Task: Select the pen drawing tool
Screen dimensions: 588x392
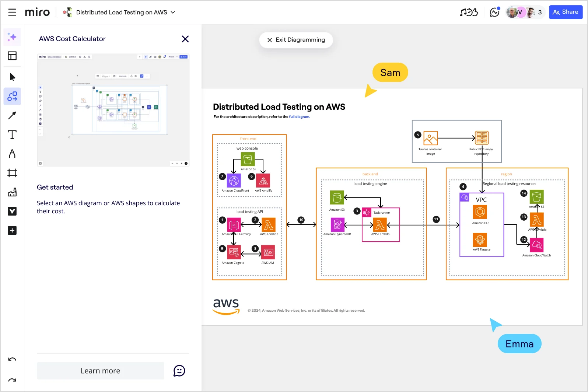Action: tap(12, 154)
